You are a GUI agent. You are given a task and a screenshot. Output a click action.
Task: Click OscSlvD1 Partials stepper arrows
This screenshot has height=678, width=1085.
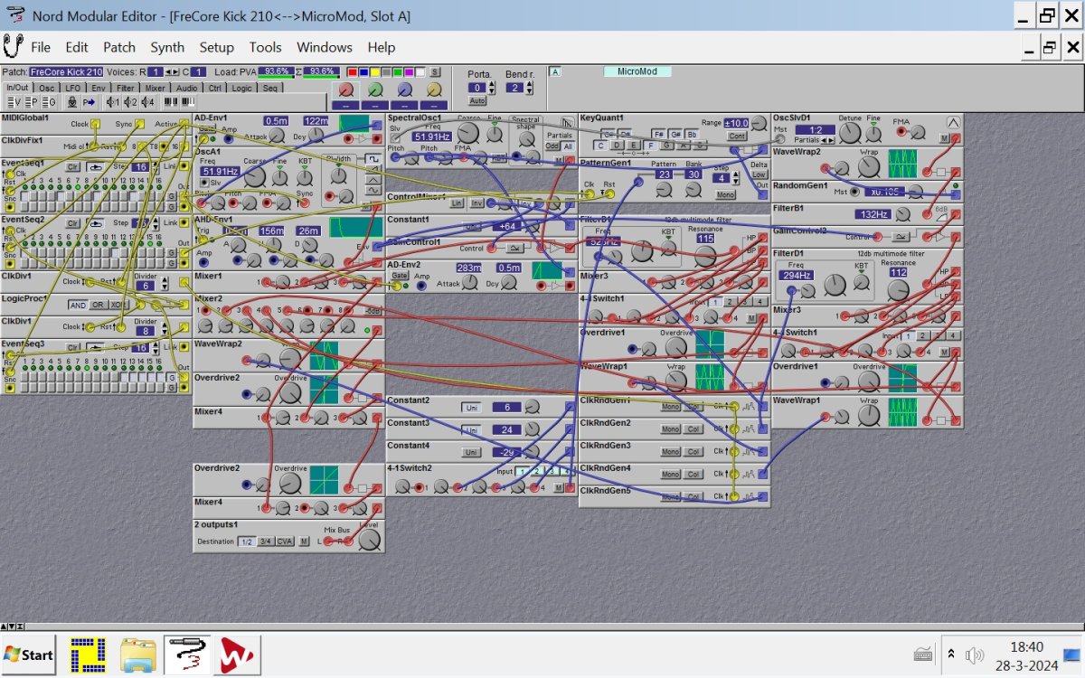point(827,140)
